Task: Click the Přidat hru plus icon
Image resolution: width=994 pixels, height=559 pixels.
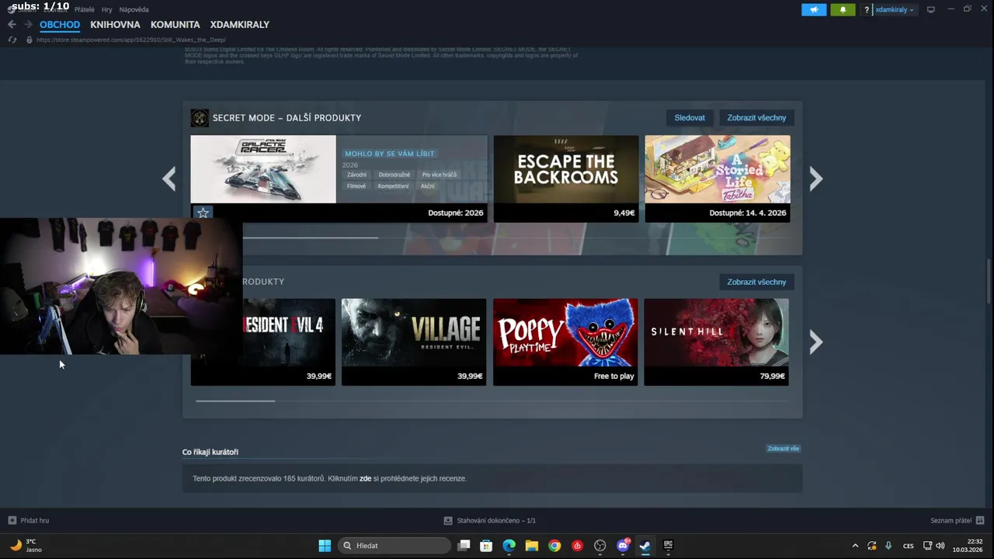Action: (x=12, y=520)
